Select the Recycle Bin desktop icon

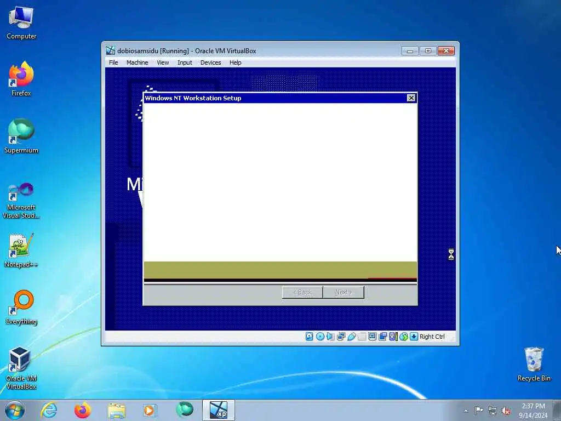coord(534,365)
